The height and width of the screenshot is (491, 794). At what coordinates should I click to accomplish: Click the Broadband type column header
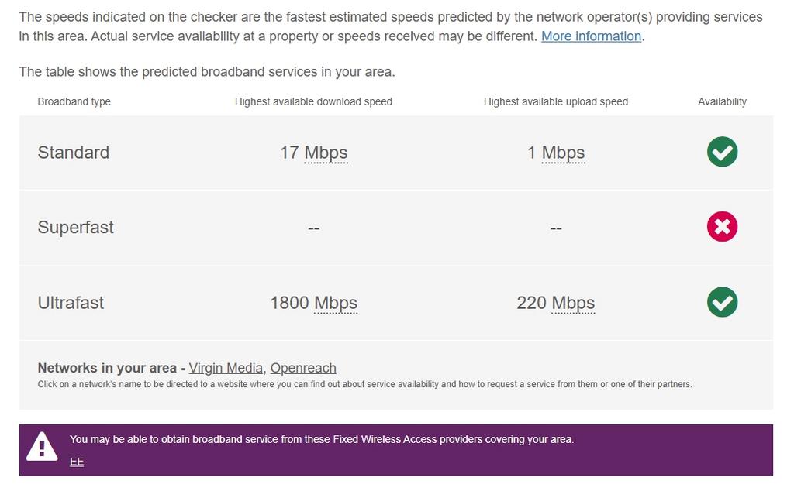(x=74, y=101)
